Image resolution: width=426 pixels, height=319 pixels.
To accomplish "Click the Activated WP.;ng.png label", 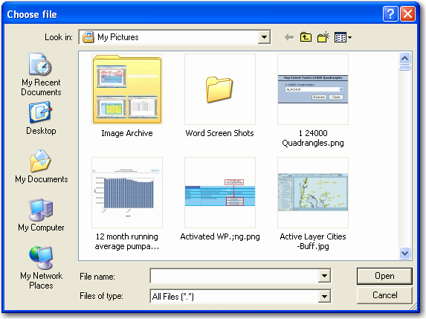I will click(x=220, y=236).
